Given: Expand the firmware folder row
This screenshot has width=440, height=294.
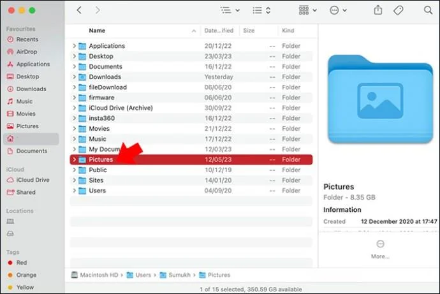Looking at the screenshot, I should (74, 98).
